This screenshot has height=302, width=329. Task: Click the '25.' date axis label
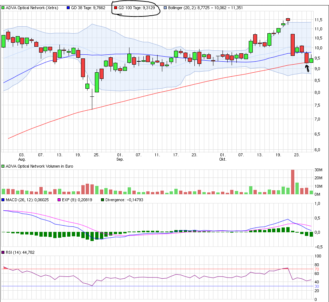[x=97, y=155]
